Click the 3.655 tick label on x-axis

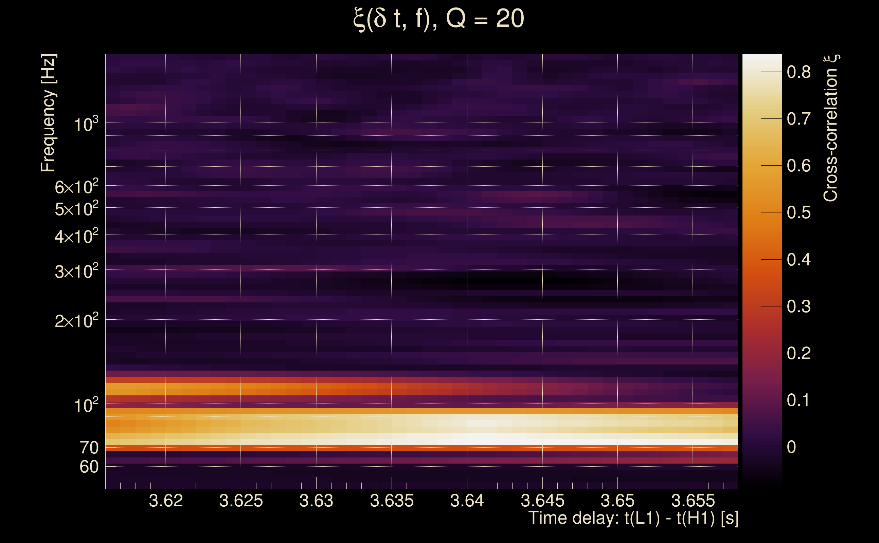(693, 501)
